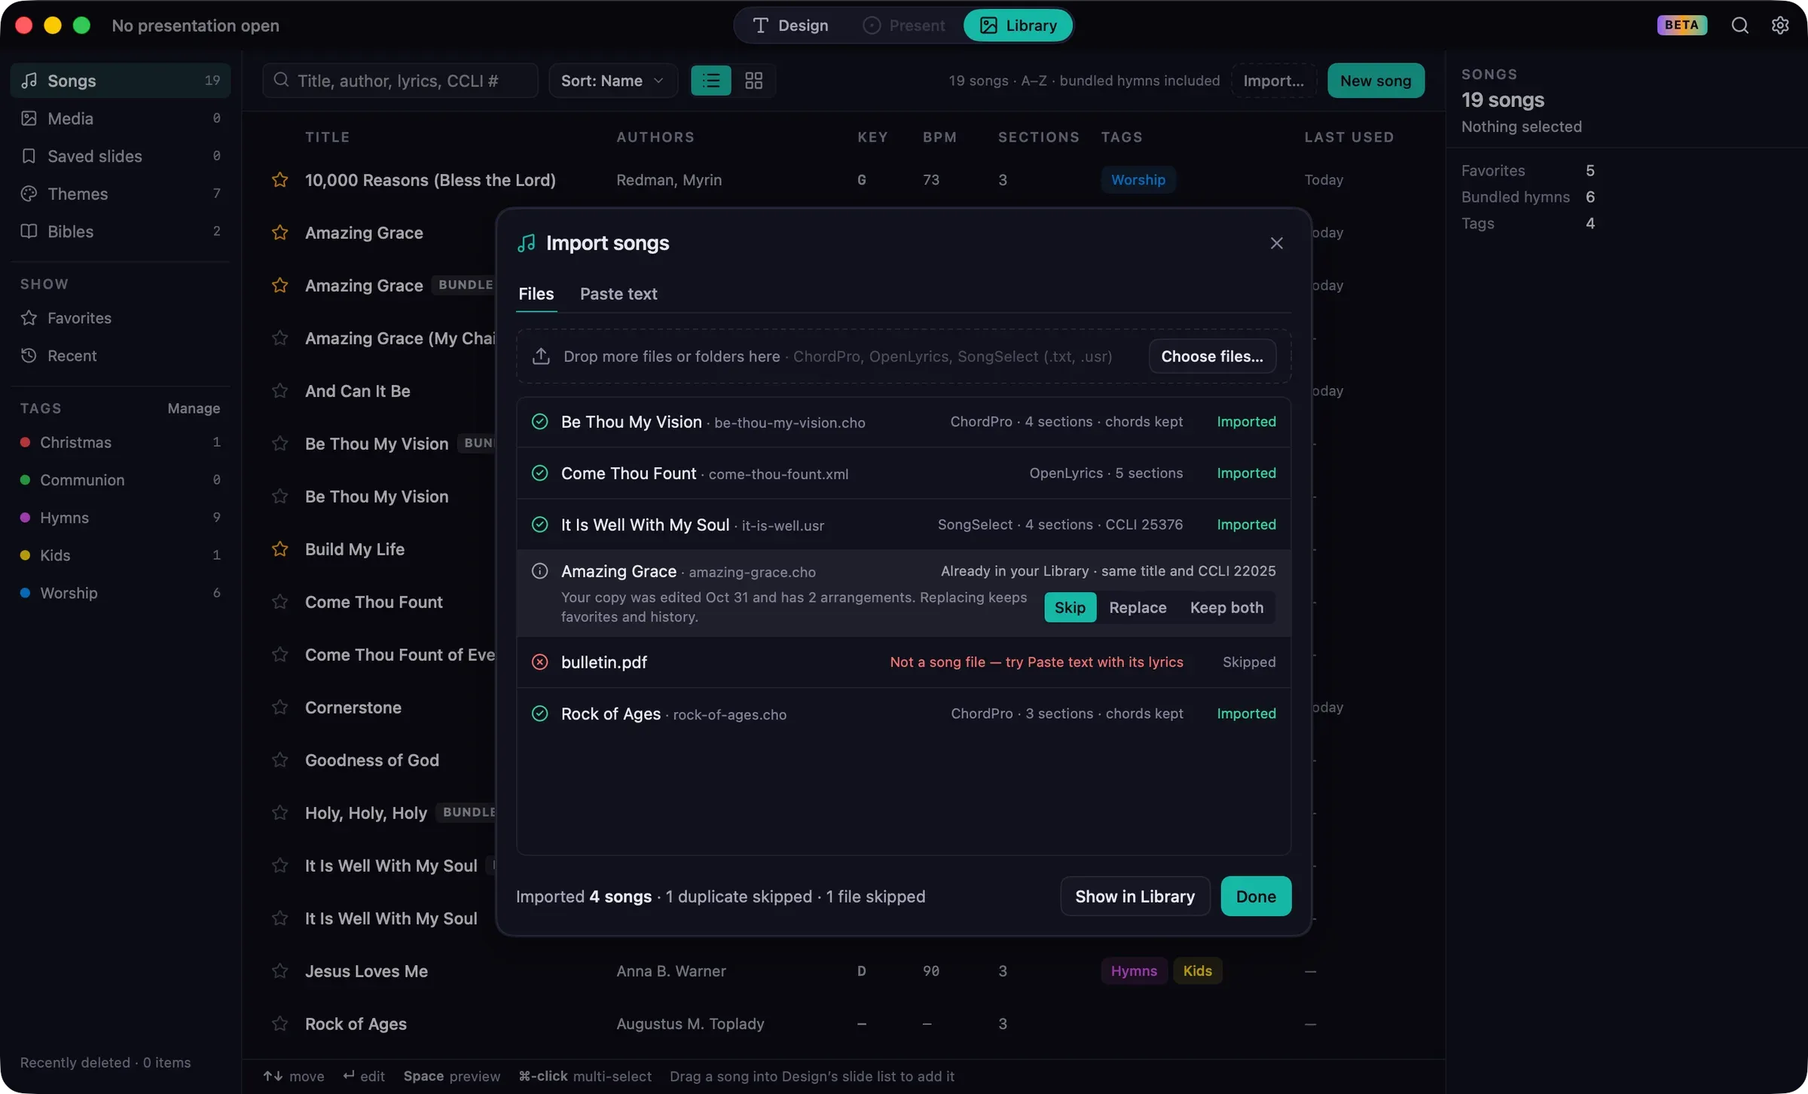The width and height of the screenshot is (1808, 1094).
Task: Switch to list view icon
Action: pos(711,81)
